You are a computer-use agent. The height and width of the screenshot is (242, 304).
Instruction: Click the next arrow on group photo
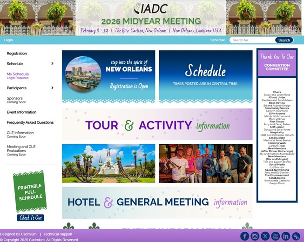point(246,164)
